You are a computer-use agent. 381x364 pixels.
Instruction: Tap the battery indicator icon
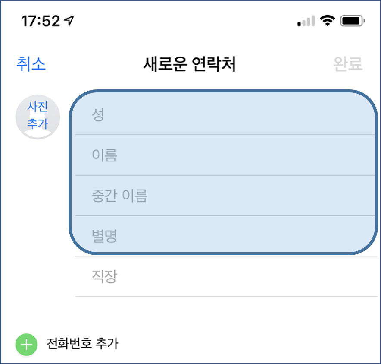353,21
